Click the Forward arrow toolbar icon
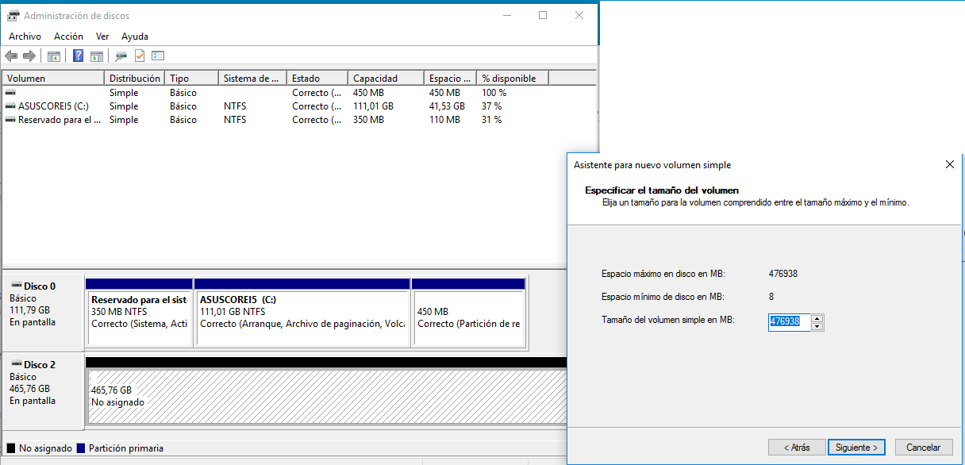The height and width of the screenshot is (465, 965). [x=29, y=56]
